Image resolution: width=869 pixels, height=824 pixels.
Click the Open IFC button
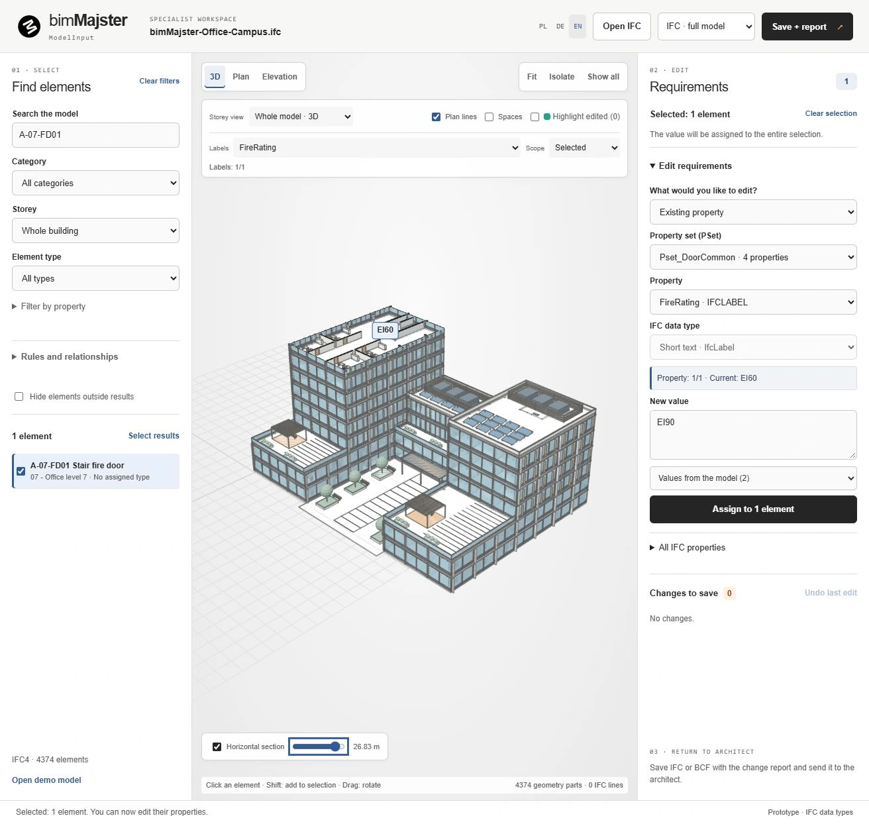coord(622,26)
